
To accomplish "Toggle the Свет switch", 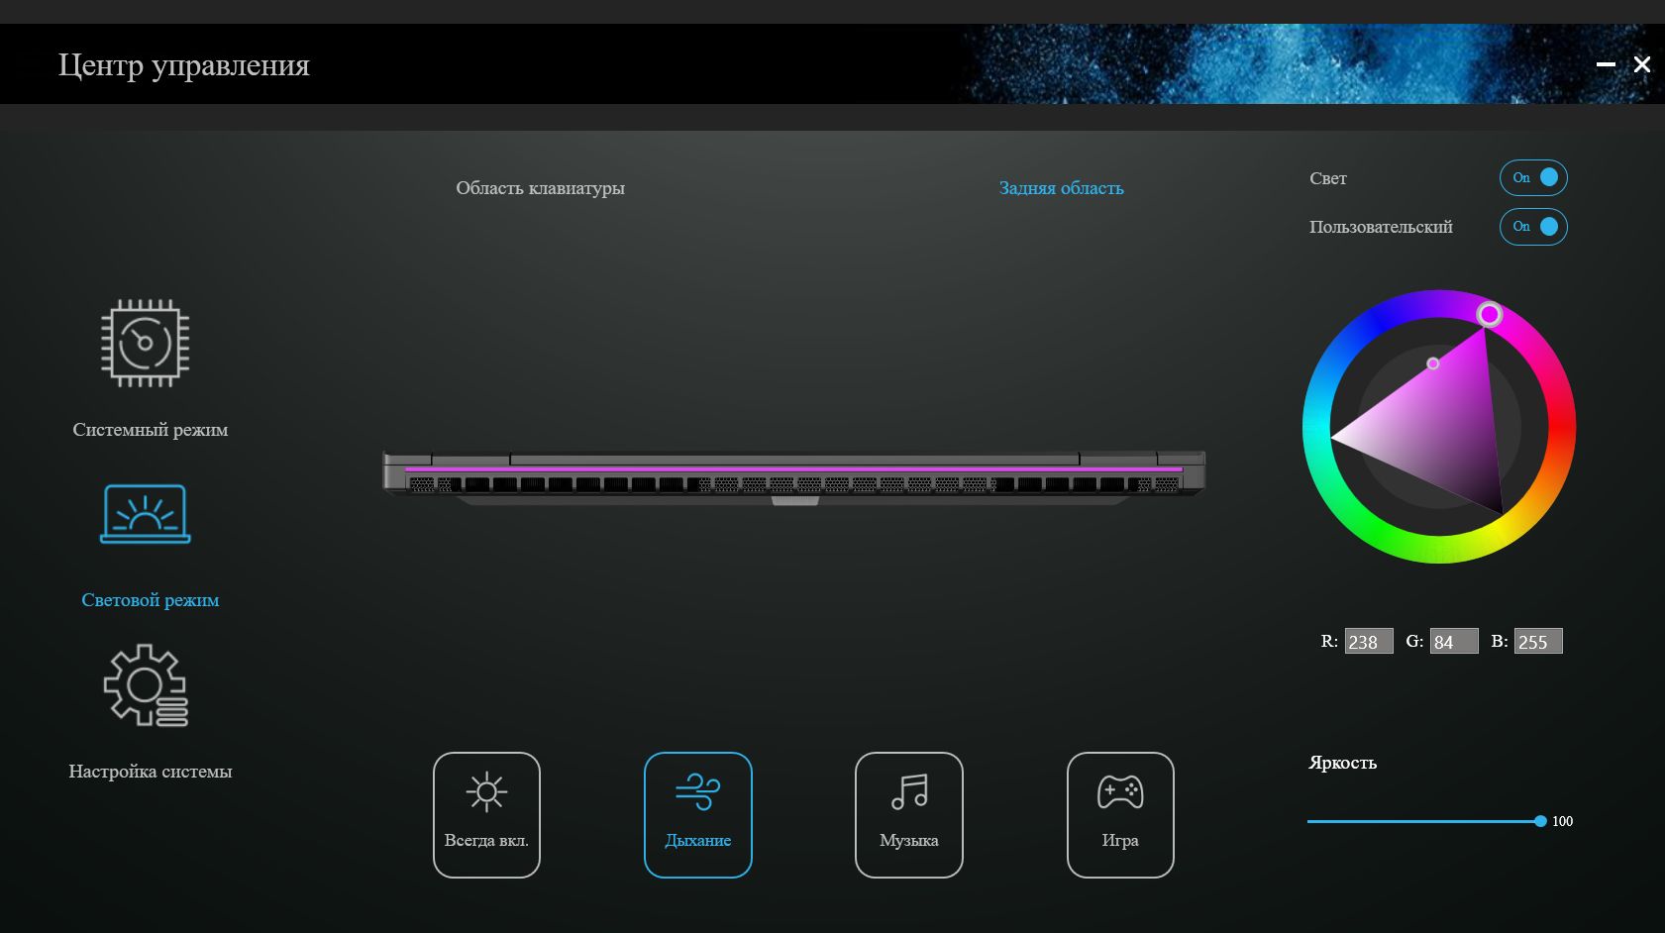I will (x=1533, y=178).
